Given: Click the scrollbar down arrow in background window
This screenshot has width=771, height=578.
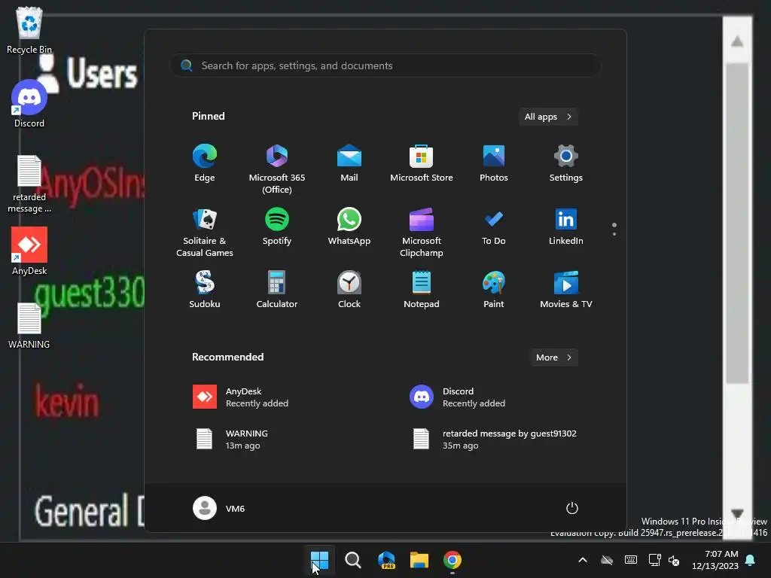Looking at the screenshot, I should (737, 513).
